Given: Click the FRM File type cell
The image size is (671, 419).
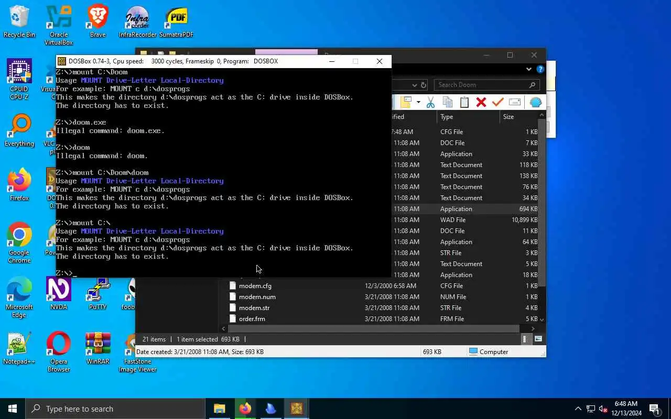Looking at the screenshot, I should click(452, 319).
